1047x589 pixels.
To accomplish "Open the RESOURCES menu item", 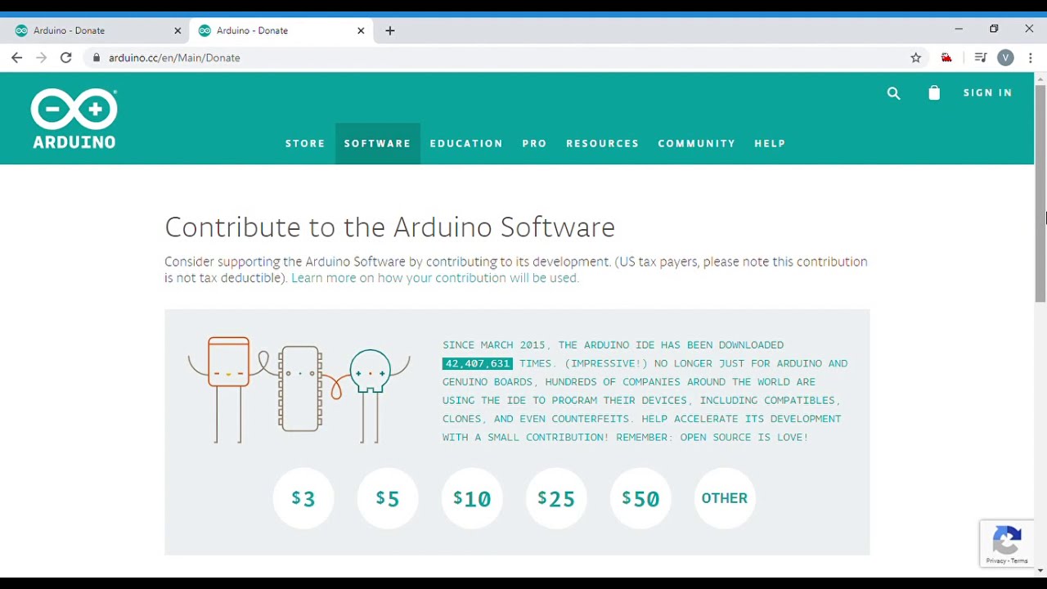I will point(603,143).
